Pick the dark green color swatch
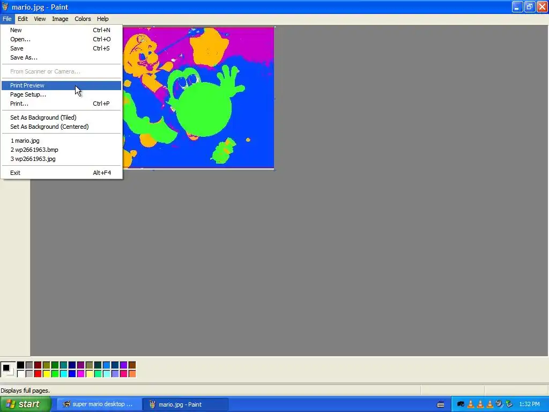Screen dimensions: 549x412 click(55, 365)
